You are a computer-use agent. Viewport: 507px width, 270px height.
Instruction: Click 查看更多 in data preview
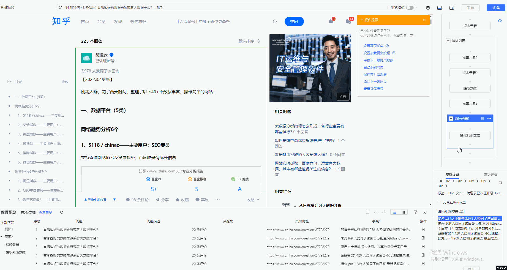tap(45, 212)
